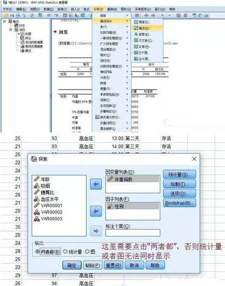Click 确定 to run Explore
Image resolution: width=225 pixels, height=286 pixels.
pyautogui.click(x=72, y=265)
